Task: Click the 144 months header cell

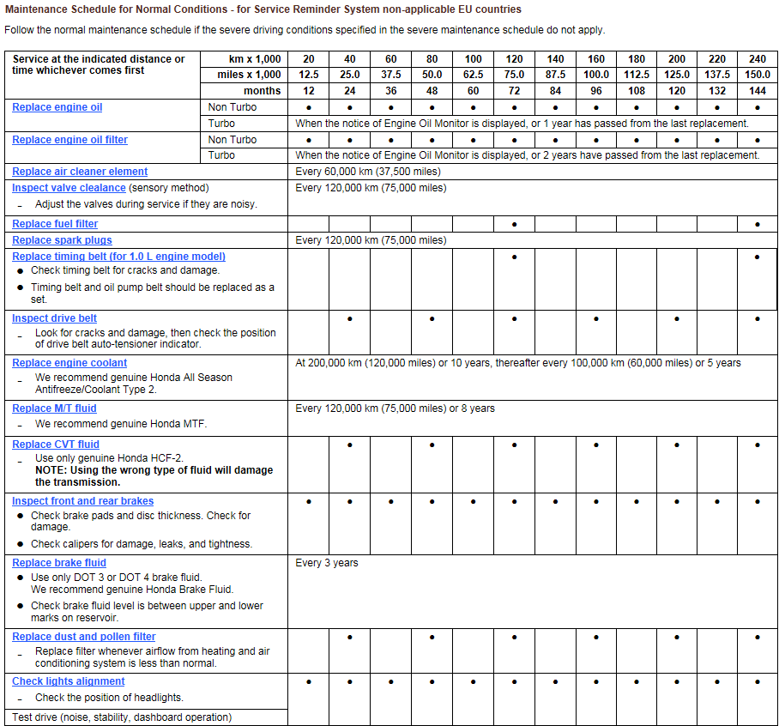Action: [758, 91]
